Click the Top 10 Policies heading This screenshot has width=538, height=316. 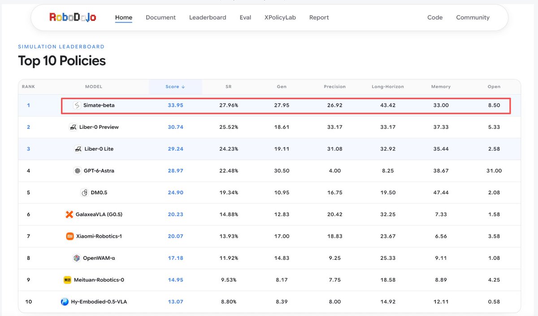(62, 61)
